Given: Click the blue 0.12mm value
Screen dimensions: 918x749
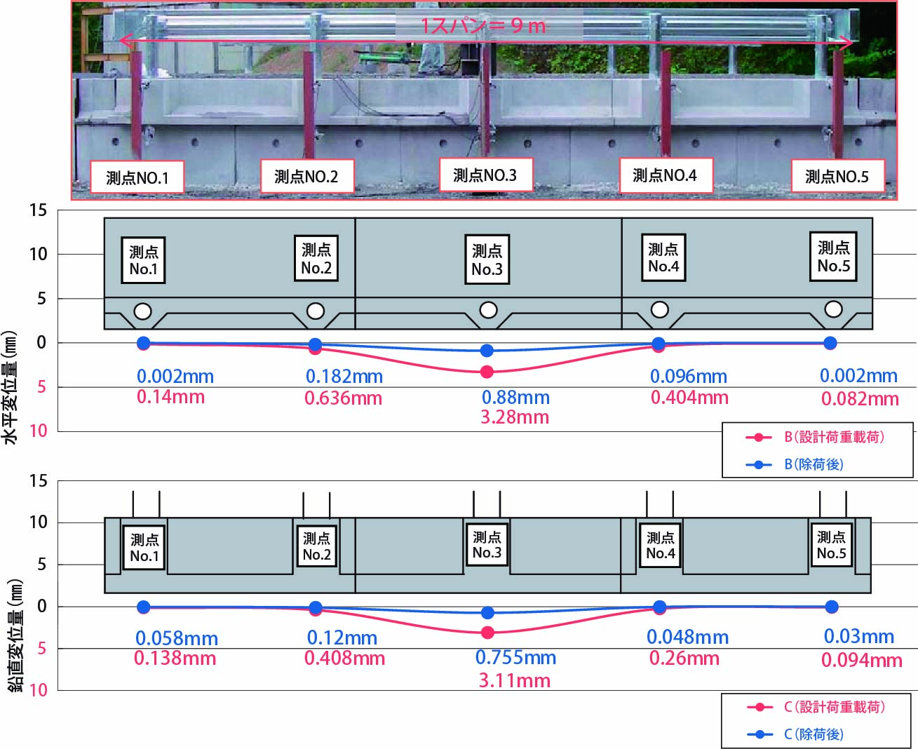Looking at the screenshot, I should pos(342,638).
